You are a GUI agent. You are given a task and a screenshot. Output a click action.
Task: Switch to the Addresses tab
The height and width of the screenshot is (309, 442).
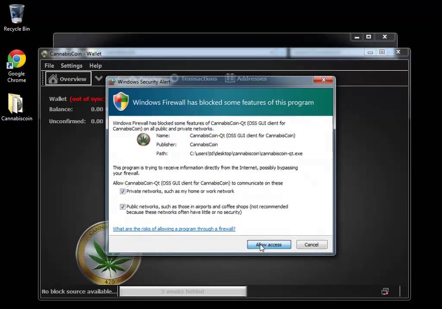click(246, 79)
